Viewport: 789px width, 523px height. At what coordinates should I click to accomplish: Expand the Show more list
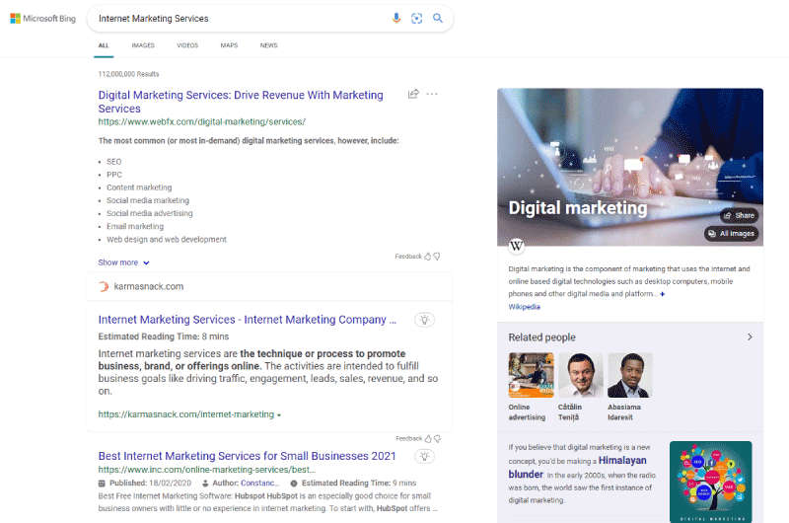click(124, 262)
